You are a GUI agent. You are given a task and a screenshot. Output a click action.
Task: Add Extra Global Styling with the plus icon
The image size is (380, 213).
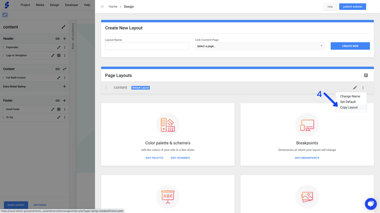tap(65, 86)
